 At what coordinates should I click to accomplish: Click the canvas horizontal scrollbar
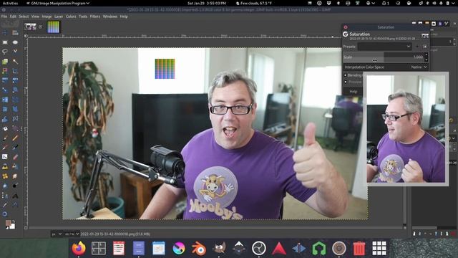215,228
